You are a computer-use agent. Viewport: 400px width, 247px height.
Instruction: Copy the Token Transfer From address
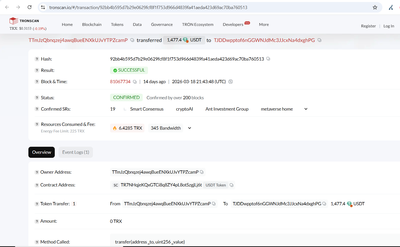[x=214, y=204]
